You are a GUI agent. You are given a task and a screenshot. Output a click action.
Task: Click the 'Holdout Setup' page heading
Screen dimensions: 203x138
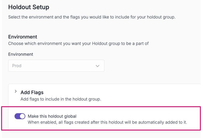[29, 7]
